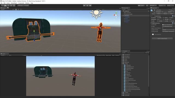175x98 pixels.
Task: Select the Main Camera in Hierarchy
Action: [127, 13]
